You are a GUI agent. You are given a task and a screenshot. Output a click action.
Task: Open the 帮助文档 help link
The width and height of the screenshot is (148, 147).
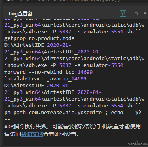point(32,134)
